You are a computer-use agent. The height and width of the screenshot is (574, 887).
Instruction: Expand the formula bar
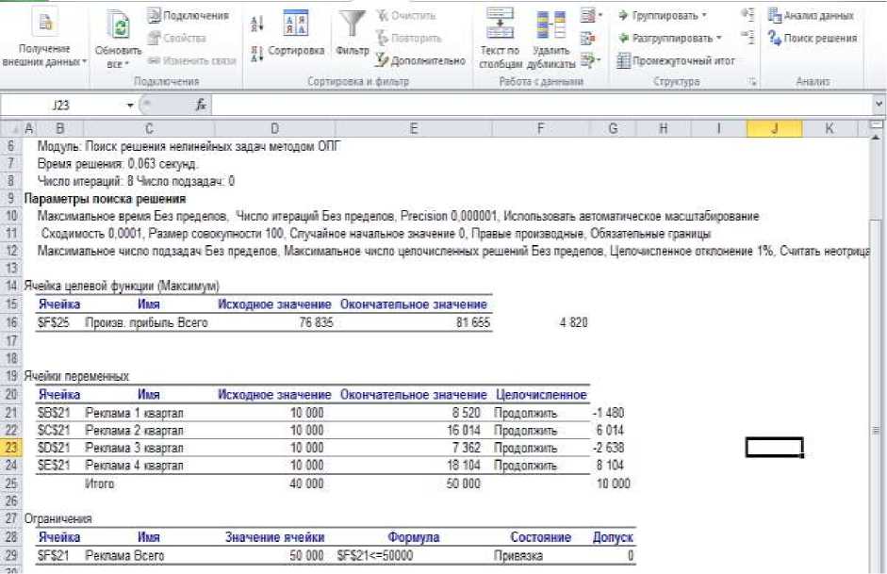pos(879,106)
